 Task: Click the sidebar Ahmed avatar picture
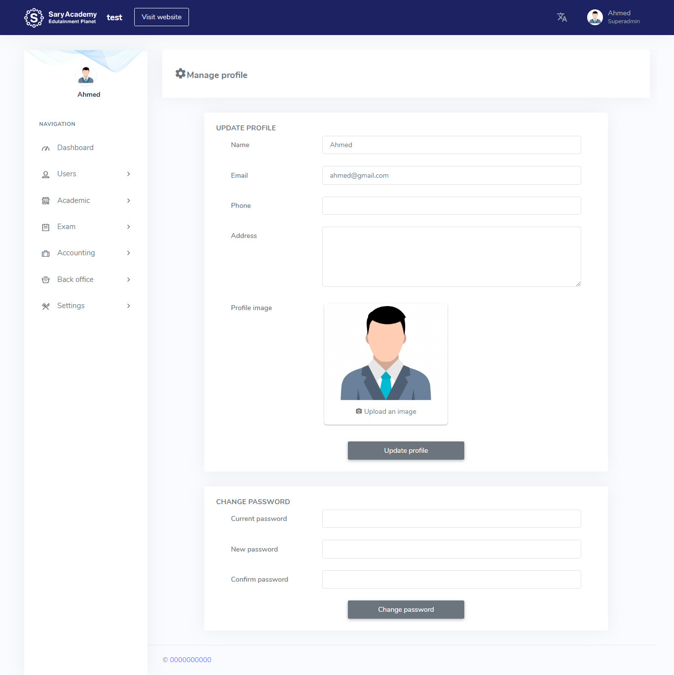(86, 75)
